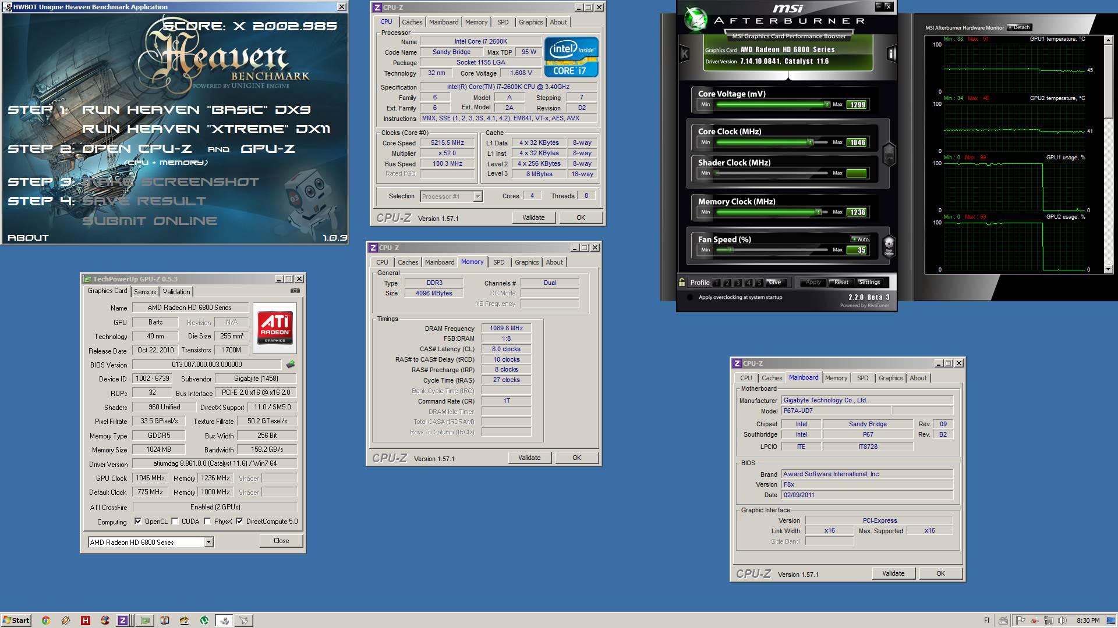Click the Core Voltage slider handle

tap(827, 105)
